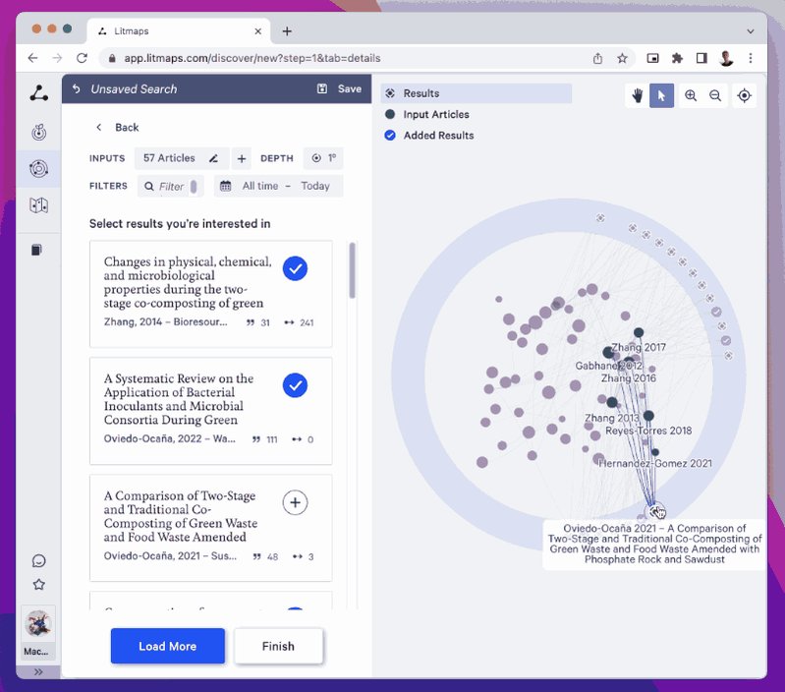The width and height of the screenshot is (785, 692).
Task: Bookmark this page with star
Action: (x=622, y=59)
